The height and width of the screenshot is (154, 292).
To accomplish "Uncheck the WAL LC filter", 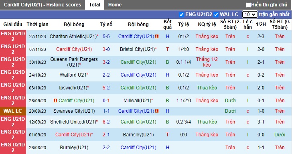I will tap(216, 14).
